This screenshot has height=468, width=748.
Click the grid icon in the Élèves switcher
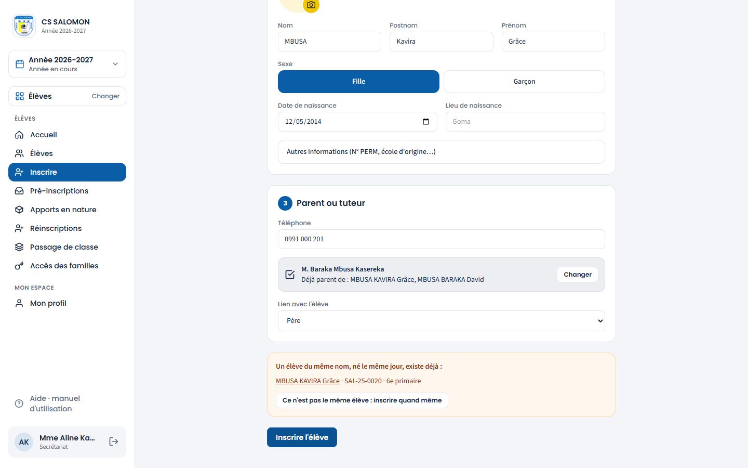[x=20, y=96]
